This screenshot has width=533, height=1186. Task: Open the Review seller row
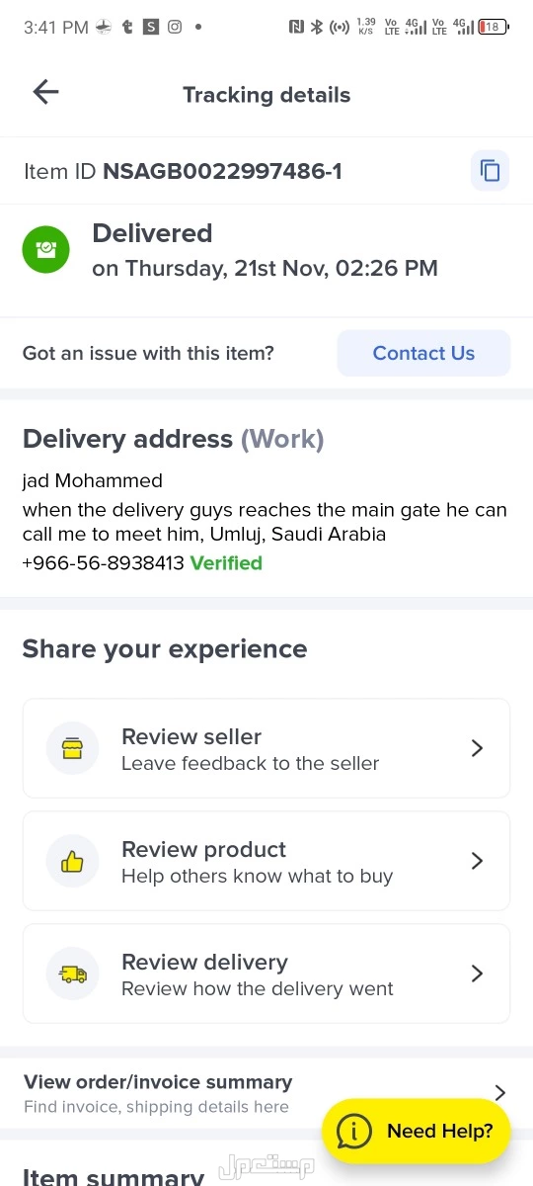point(266,748)
